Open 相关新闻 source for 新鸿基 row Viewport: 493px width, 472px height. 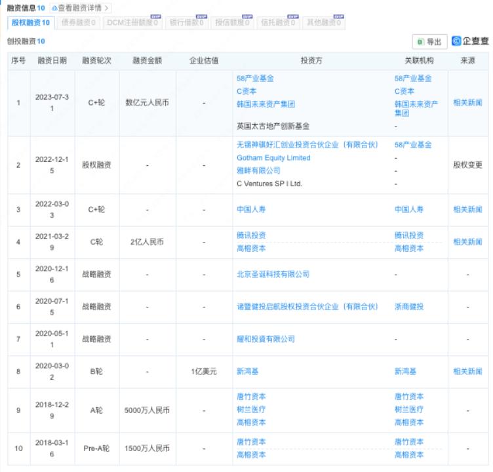467,371
